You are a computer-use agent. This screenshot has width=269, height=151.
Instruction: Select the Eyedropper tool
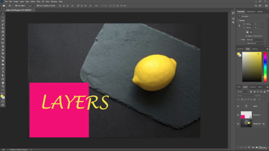coord(3,35)
